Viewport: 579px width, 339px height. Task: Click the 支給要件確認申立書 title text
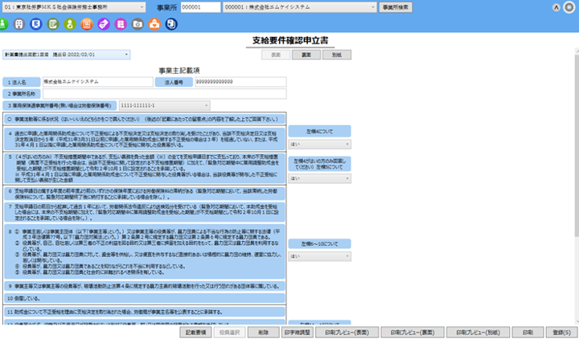click(290, 41)
